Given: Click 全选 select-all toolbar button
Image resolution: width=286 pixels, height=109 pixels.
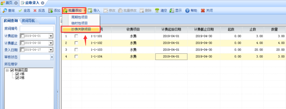Looking at the screenshot, I should tap(24, 11).
